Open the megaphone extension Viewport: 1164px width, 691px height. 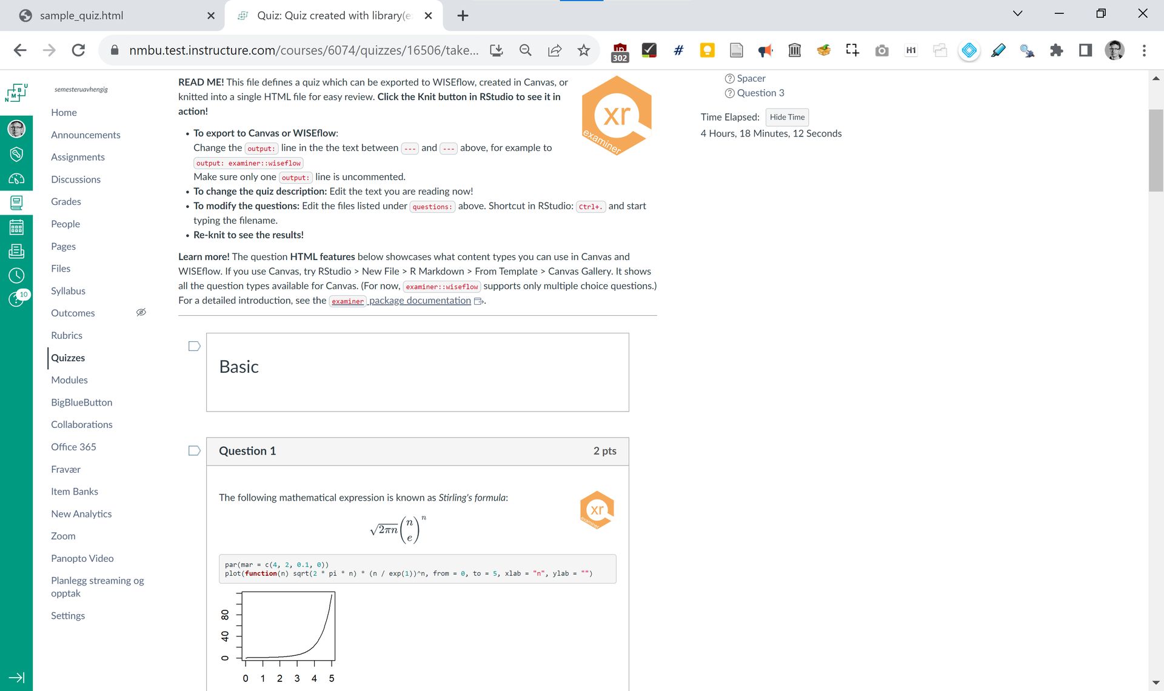[x=766, y=50]
